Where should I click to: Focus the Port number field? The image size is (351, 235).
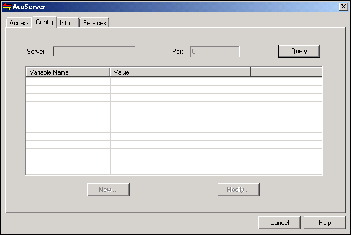215,52
